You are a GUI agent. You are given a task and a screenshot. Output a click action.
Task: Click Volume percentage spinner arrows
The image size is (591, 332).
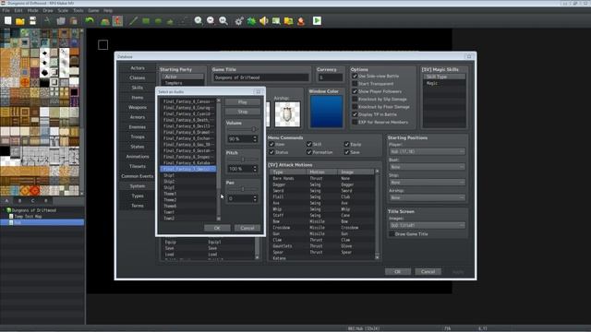(255, 139)
